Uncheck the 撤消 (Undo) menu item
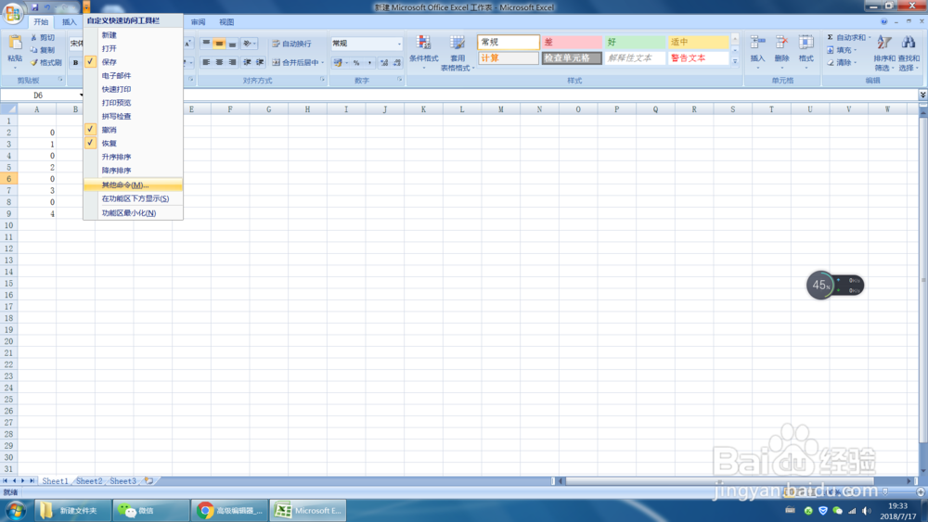 pos(133,130)
